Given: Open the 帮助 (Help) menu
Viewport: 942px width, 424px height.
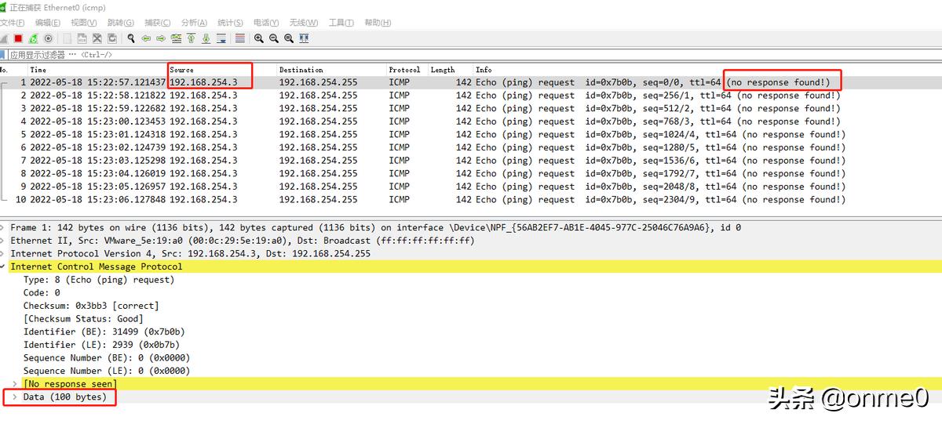Looking at the screenshot, I should pos(378,23).
